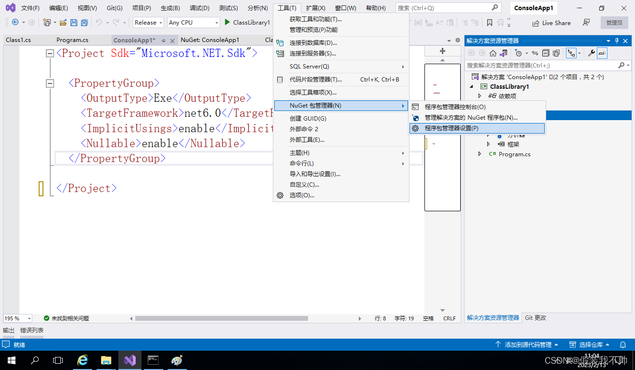Click 创建 GUID(G) menu entry

341,119
